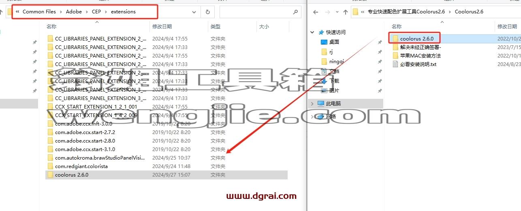521x211 pixels.
Task: Open address history dropdown in left window
Action: click(194, 12)
